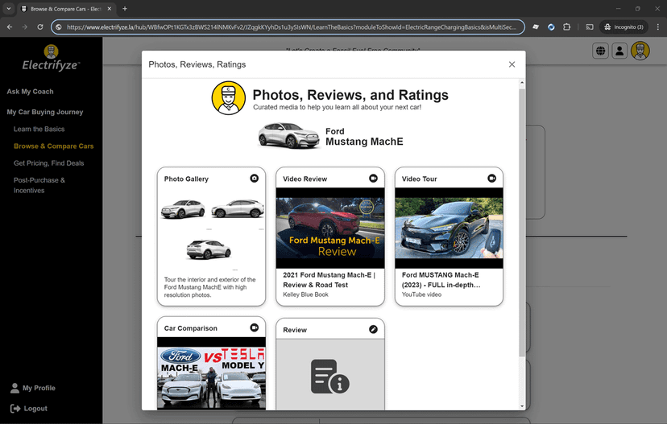Open the globe language icon in header
The height and width of the screenshot is (424, 667).
pyautogui.click(x=600, y=51)
